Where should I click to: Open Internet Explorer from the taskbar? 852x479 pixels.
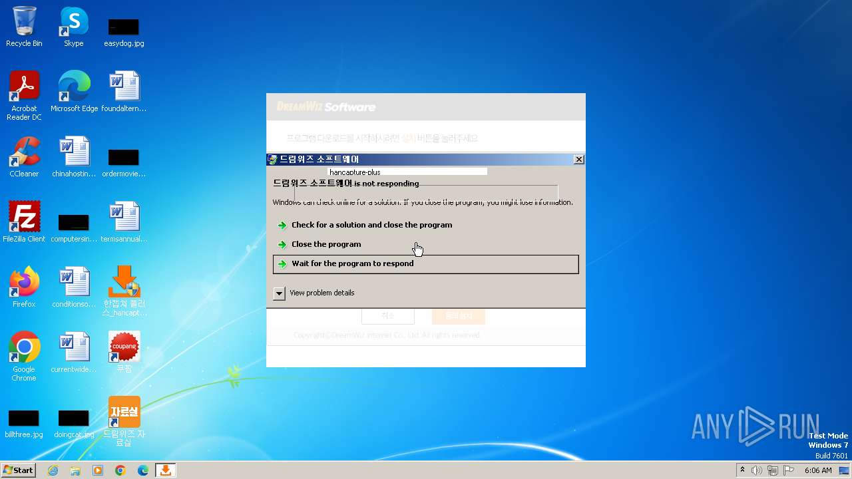pyautogui.click(x=53, y=470)
